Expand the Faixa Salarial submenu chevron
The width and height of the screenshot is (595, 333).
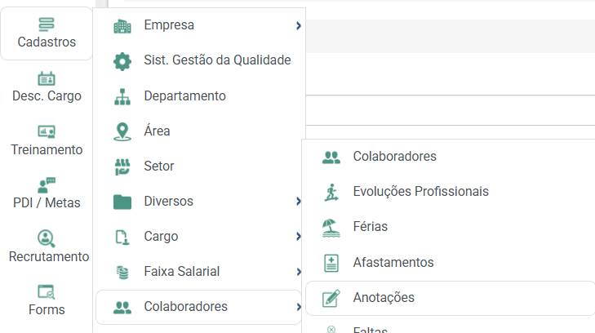(299, 272)
